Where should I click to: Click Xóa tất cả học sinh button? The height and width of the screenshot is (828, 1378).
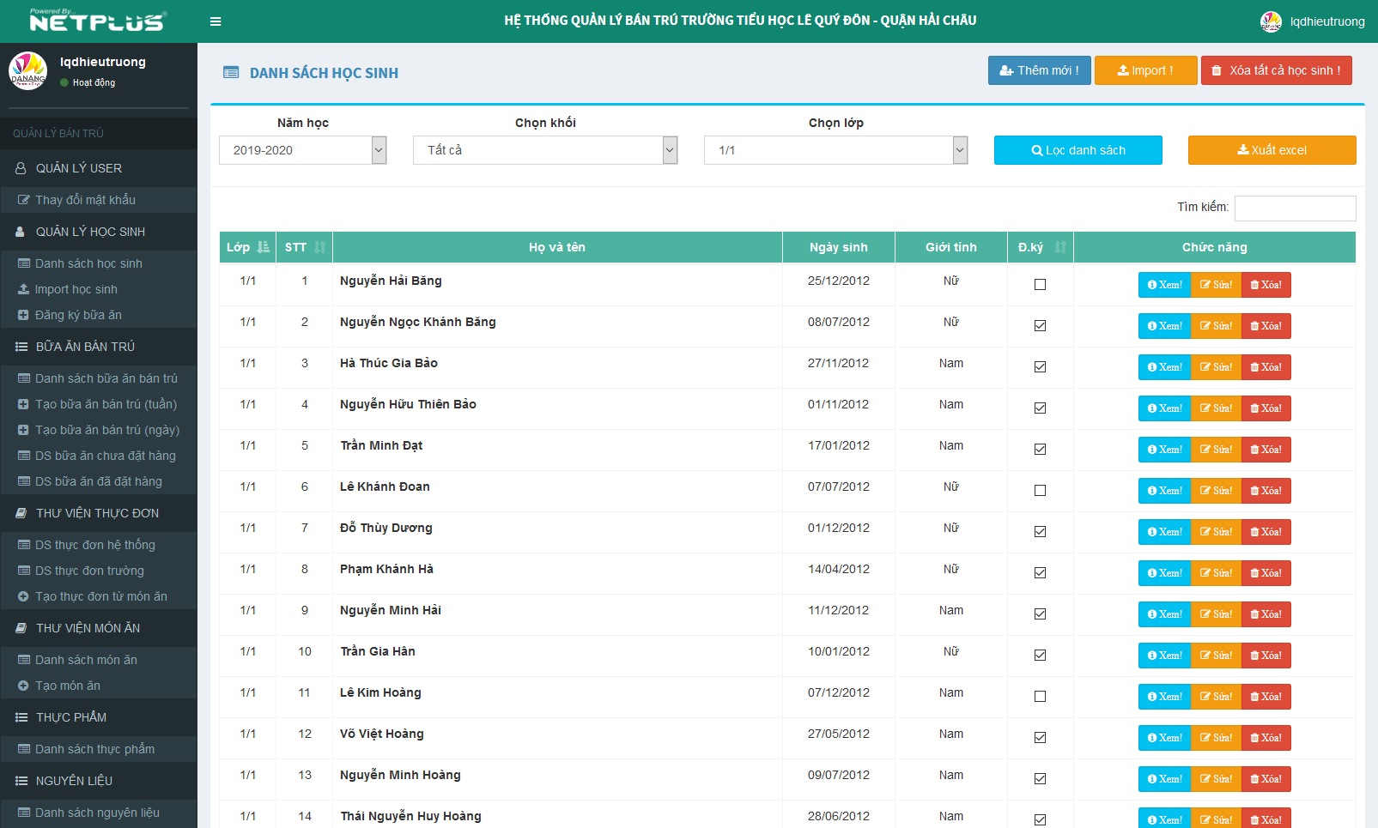(x=1277, y=70)
